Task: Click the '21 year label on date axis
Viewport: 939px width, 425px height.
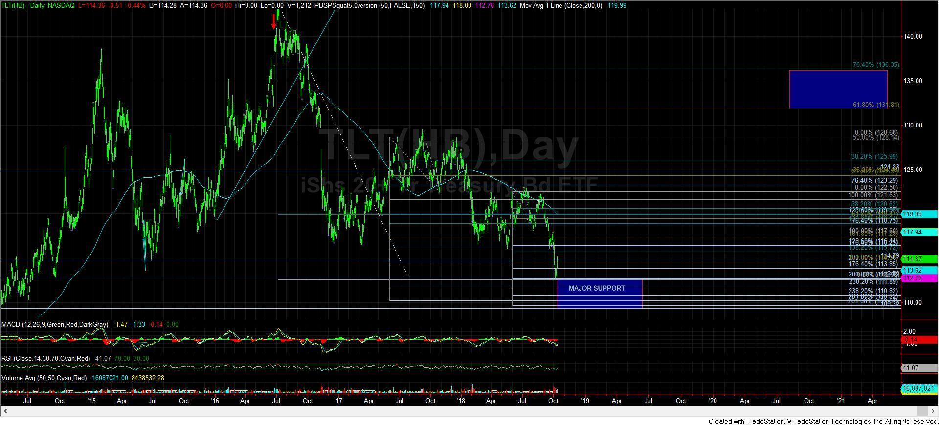Action: click(841, 401)
